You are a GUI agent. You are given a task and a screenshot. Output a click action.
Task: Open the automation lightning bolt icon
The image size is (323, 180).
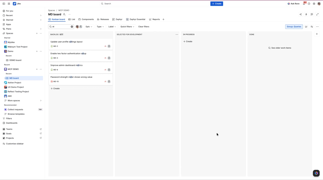[306, 14]
